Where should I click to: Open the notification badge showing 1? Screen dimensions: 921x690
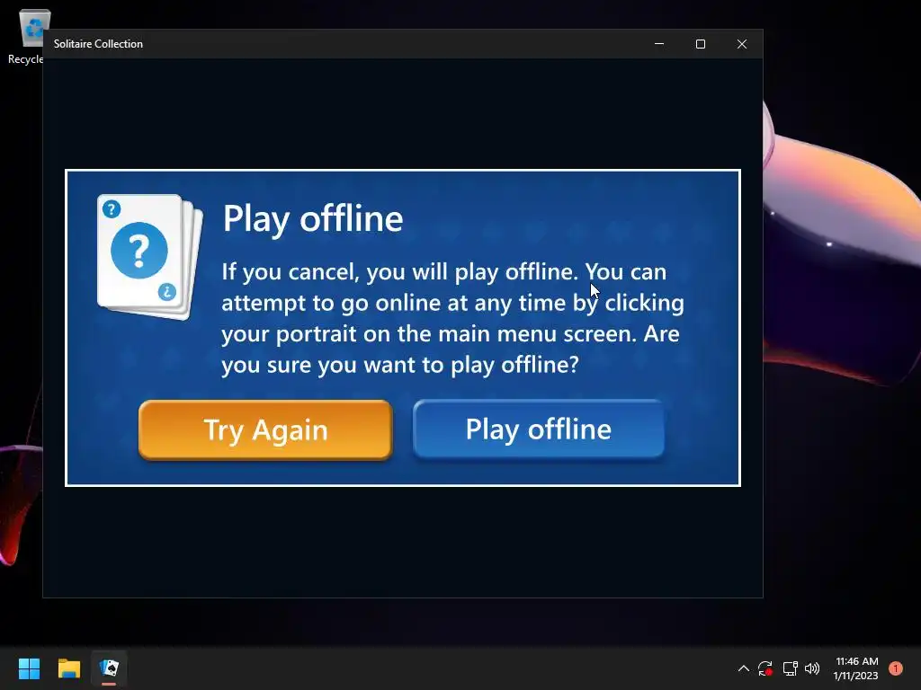[x=895, y=668]
